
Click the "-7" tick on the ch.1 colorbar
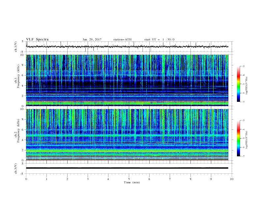[243, 102]
